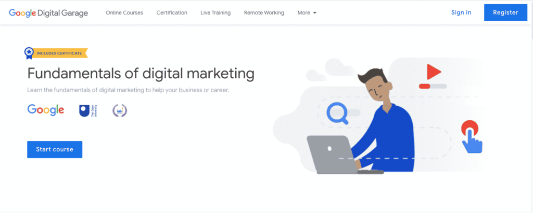Click the red play triangle in illustration
The width and height of the screenshot is (533, 213).
click(434, 72)
